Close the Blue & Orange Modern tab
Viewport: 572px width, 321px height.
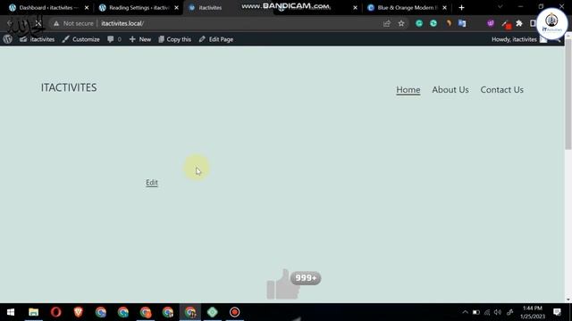coord(444,8)
